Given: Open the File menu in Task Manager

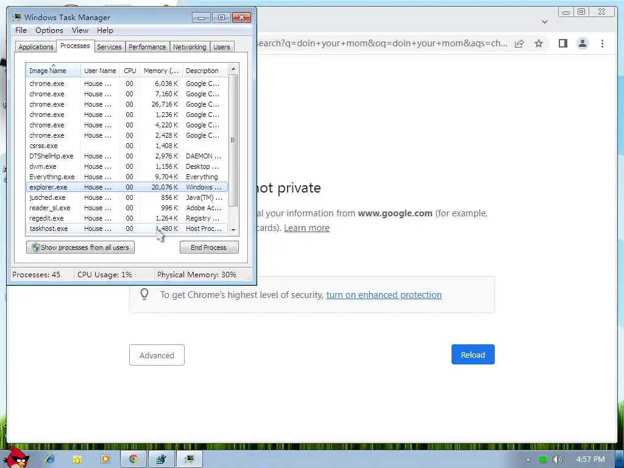Looking at the screenshot, I should click(x=21, y=30).
